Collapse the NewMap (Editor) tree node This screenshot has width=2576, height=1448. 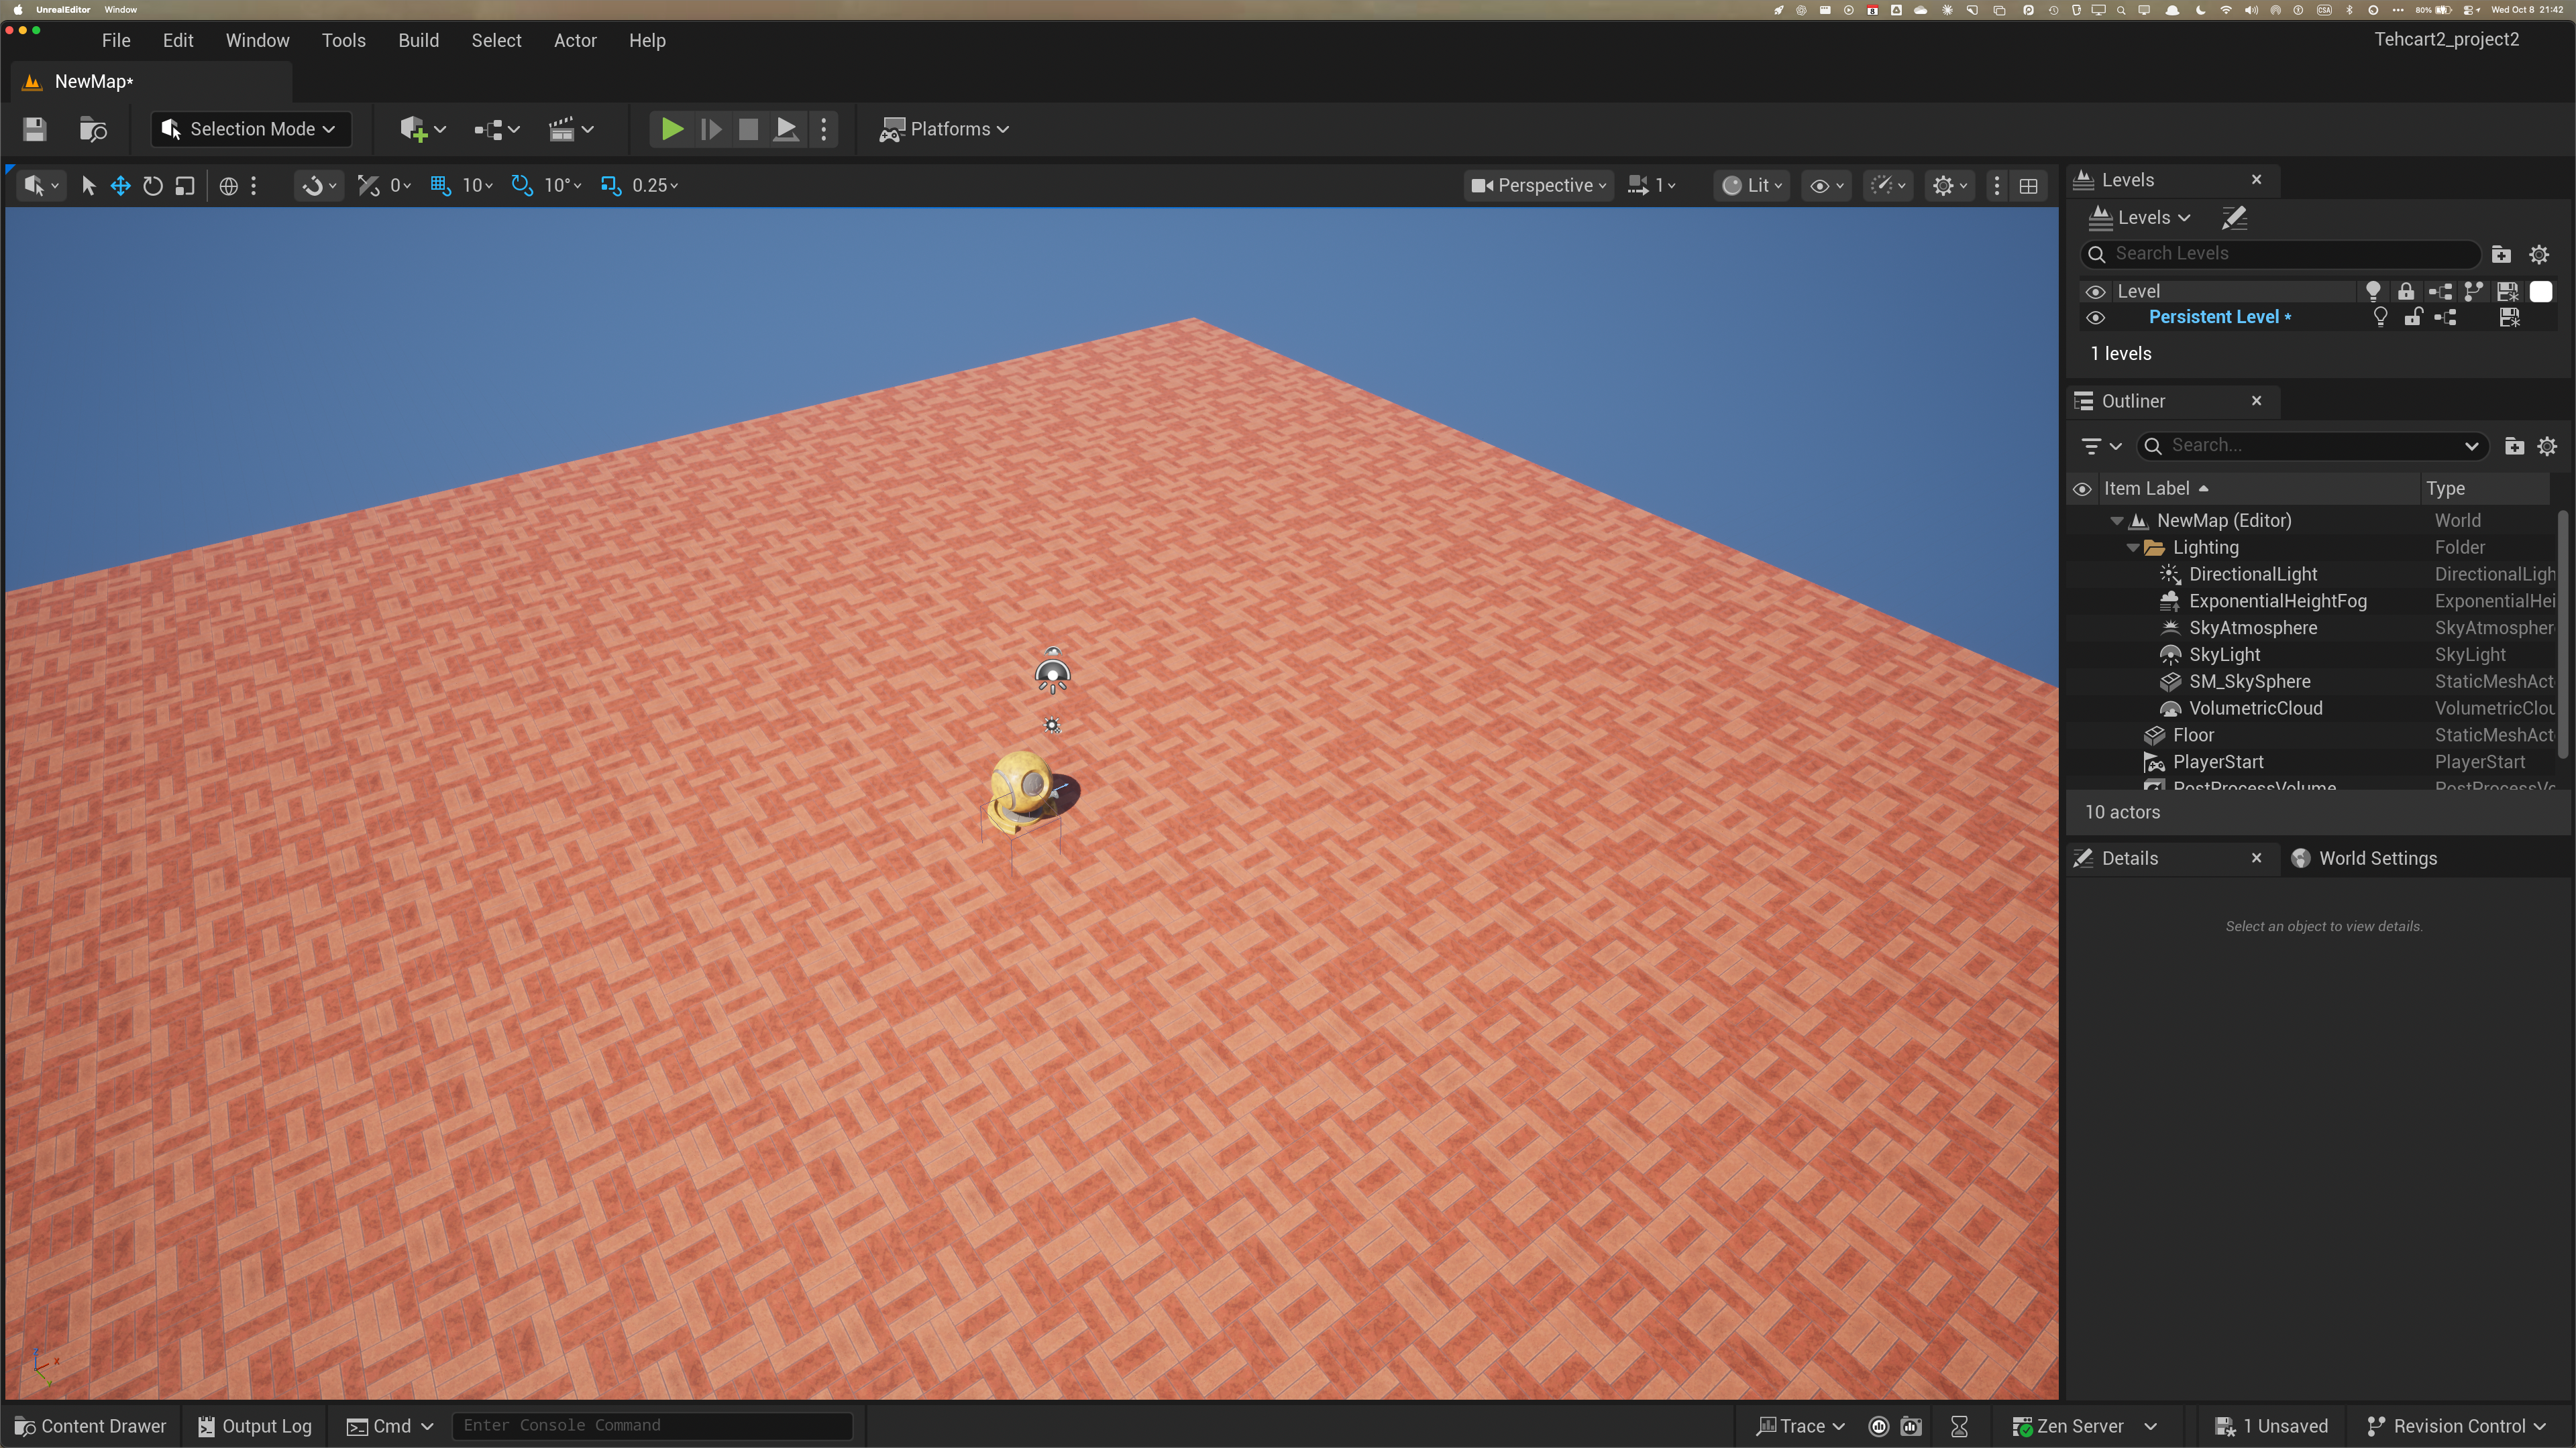point(2116,521)
